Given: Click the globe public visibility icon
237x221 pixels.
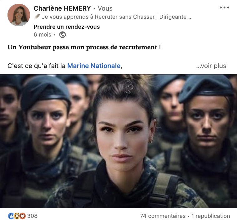Looking at the screenshot, I should pyautogui.click(x=63, y=35).
